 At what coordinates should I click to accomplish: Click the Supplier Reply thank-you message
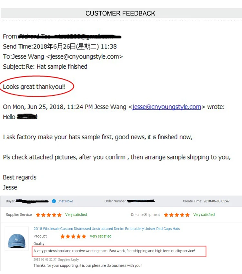pyautogui.click(x=88, y=265)
